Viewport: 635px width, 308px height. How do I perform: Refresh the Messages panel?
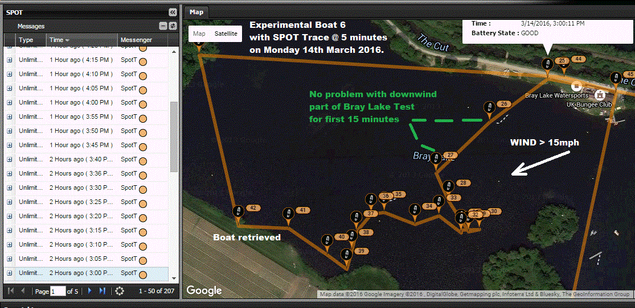(173, 26)
